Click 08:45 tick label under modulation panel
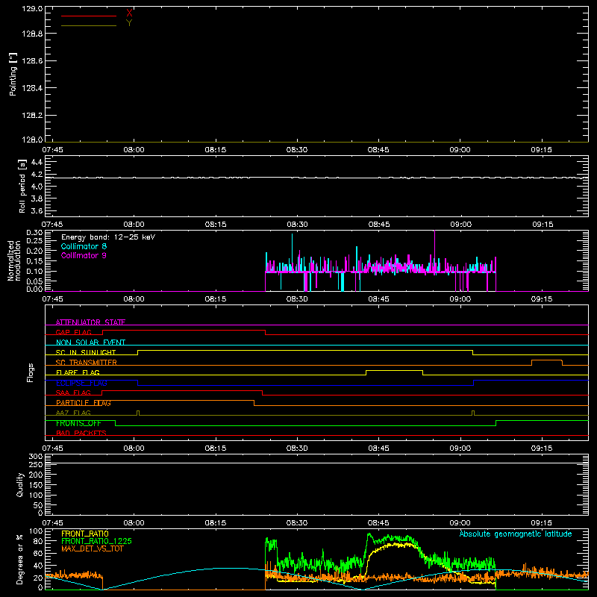This screenshot has height=597, width=597. (x=378, y=299)
